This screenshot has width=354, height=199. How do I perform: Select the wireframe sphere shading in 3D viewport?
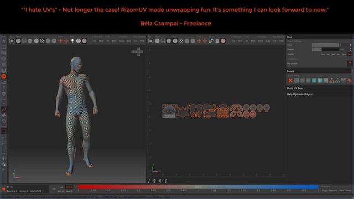24,41
